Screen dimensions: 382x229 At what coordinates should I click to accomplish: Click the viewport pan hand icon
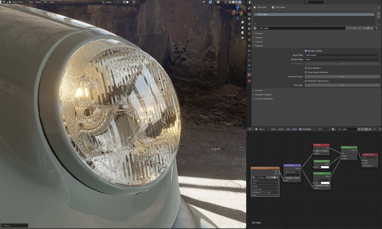(x=242, y=28)
